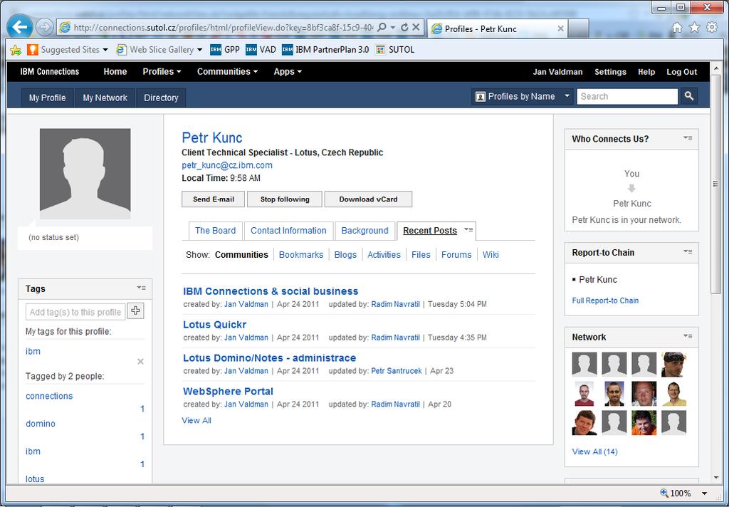Show Wiki in recent posts filter
Viewport: 729px width, 507px height.
tap(491, 254)
